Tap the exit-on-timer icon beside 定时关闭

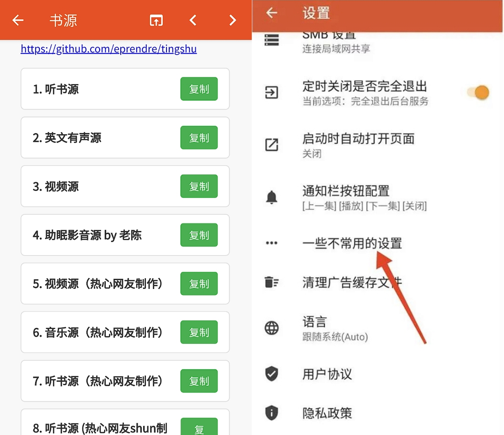point(272,92)
